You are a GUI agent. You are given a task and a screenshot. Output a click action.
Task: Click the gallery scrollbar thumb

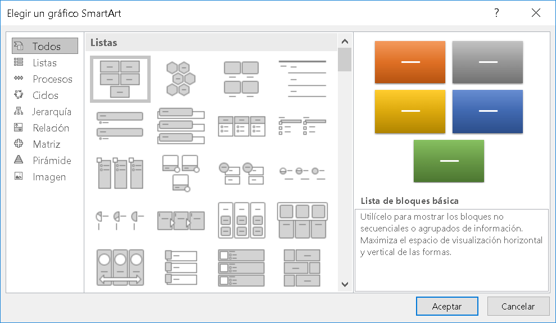tap(345, 60)
